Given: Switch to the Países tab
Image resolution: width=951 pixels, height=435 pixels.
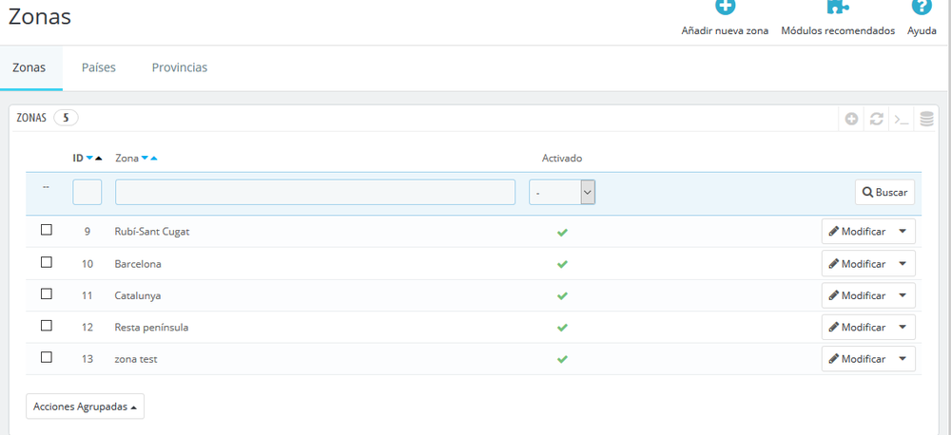Looking at the screenshot, I should click(x=99, y=67).
